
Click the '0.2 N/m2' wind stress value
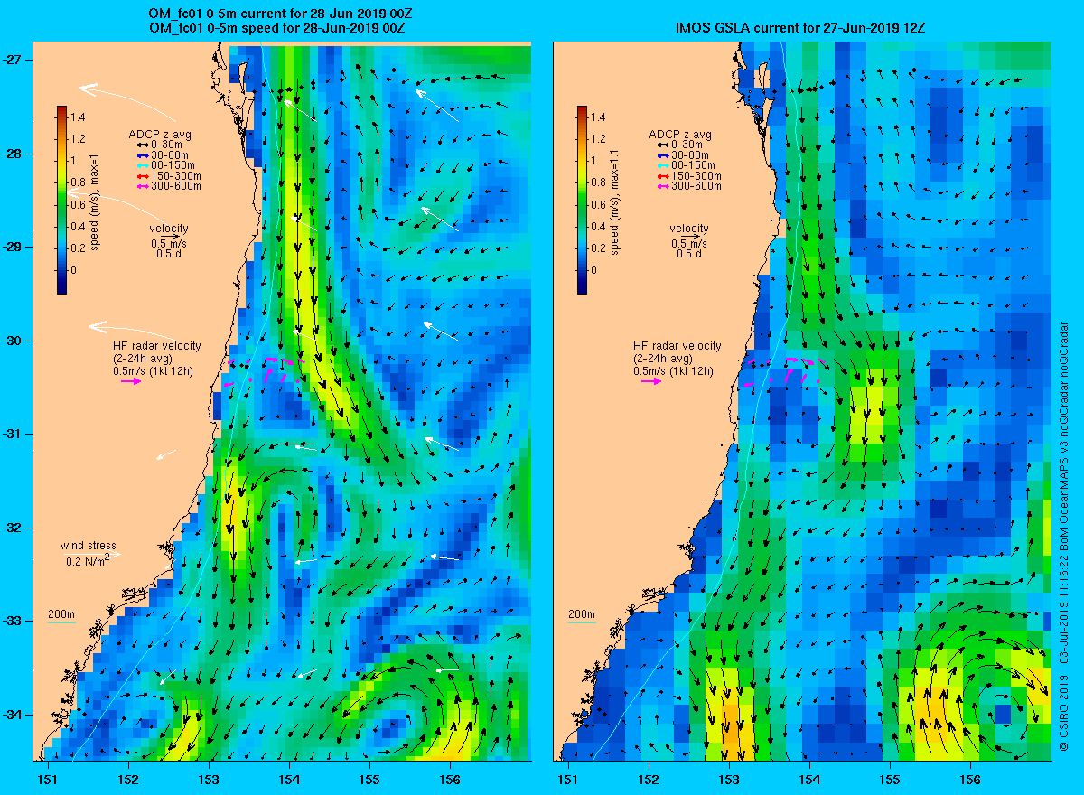[88, 561]
